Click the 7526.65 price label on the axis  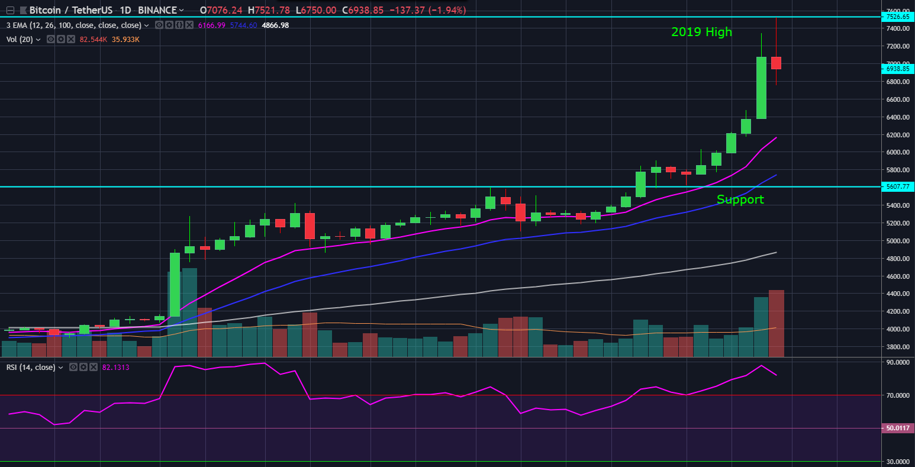(897, 17)
